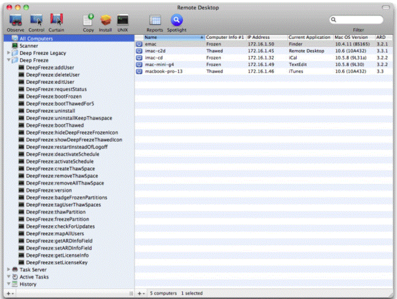Select the DeepFreeze:addUser task
Screen dimensions: 397x299
(50, 68)
